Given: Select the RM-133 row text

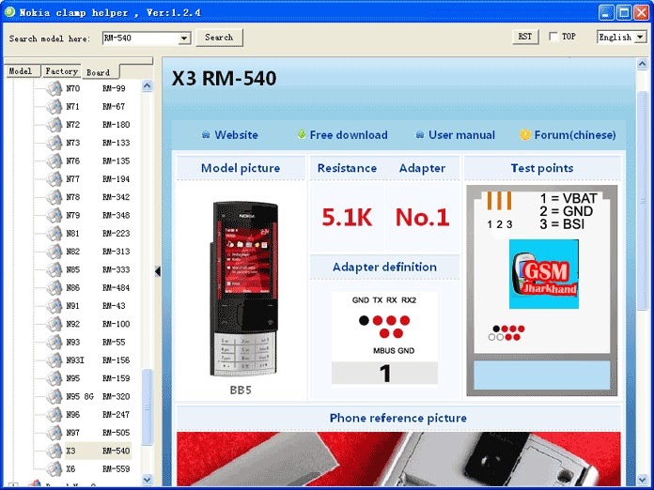Looking at the screenshot, I should coord(116,143).
